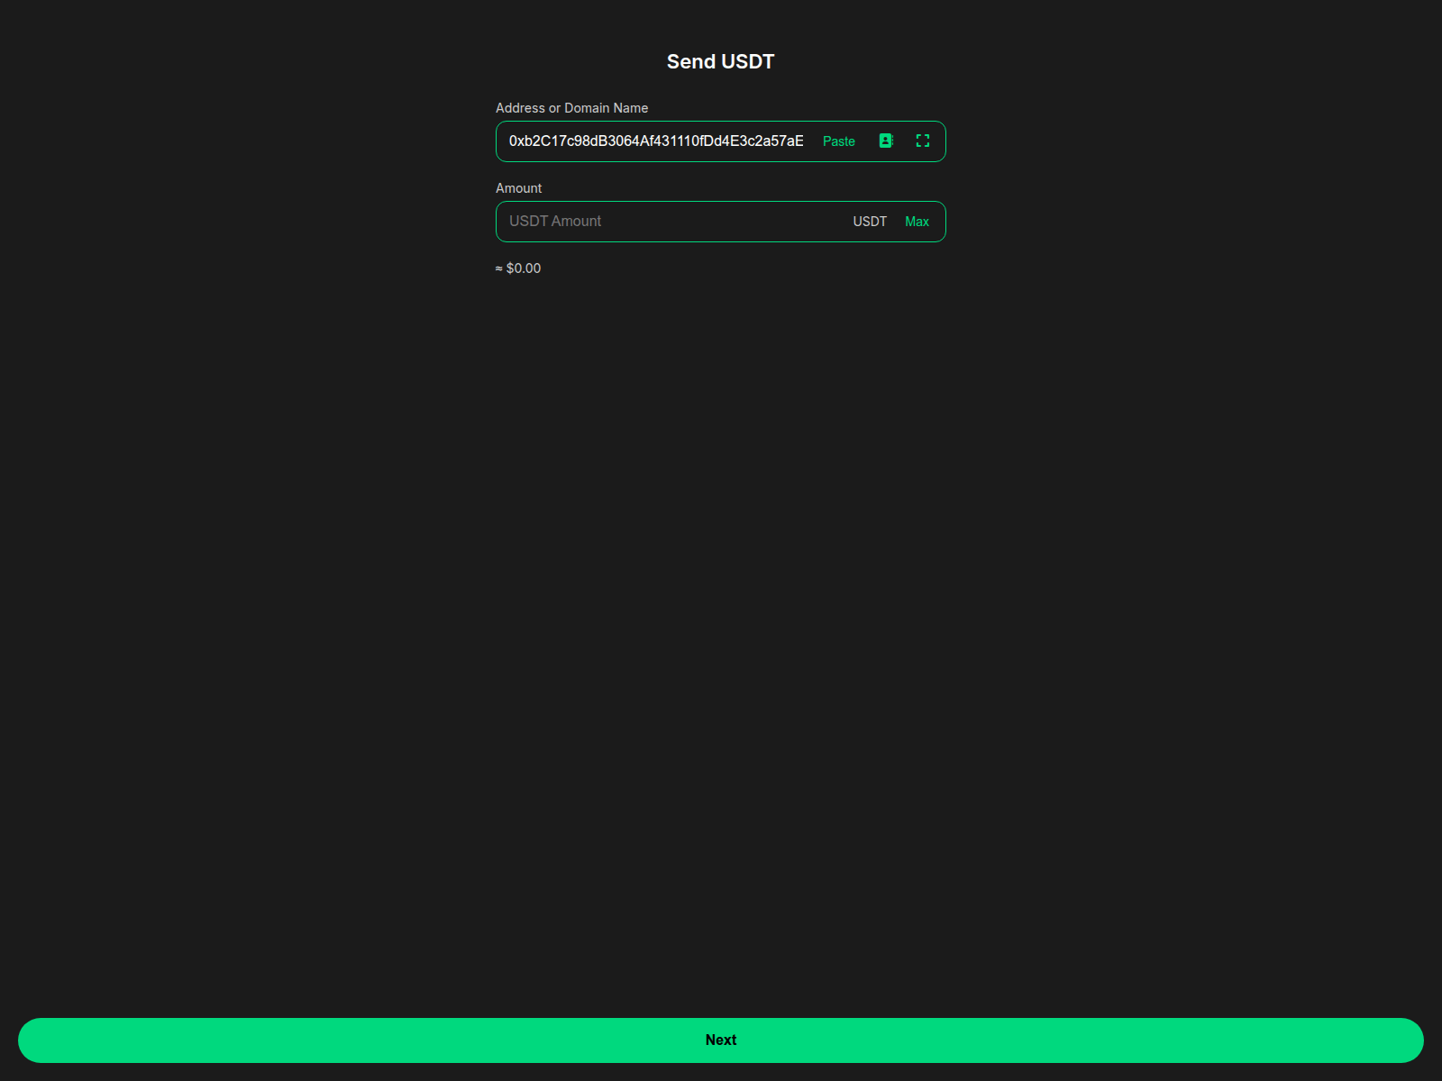The width and height of the screenshot is (1442, 1081).
Task: Choose a saved recipient via the contacts icon
Action: tap(886, 141)
